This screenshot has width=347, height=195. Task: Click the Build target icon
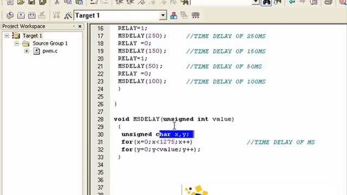21,15
